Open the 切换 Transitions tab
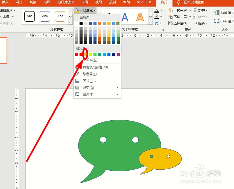Screen dimensions: 234x189 click(x=33, y=2)
